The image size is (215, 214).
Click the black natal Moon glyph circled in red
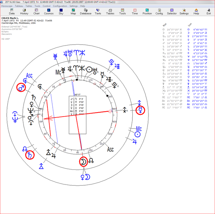pos(83,162)
